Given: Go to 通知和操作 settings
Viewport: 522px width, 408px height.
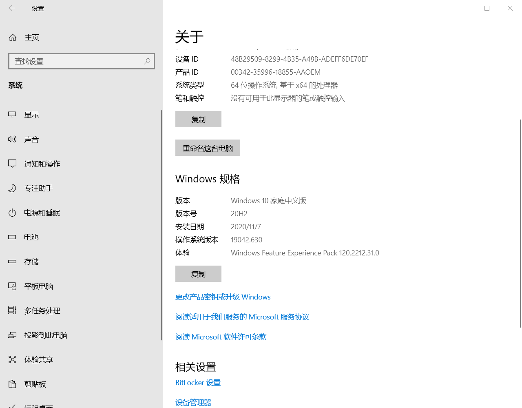Looking at the screenshot, I should click(x=42, y=164).
